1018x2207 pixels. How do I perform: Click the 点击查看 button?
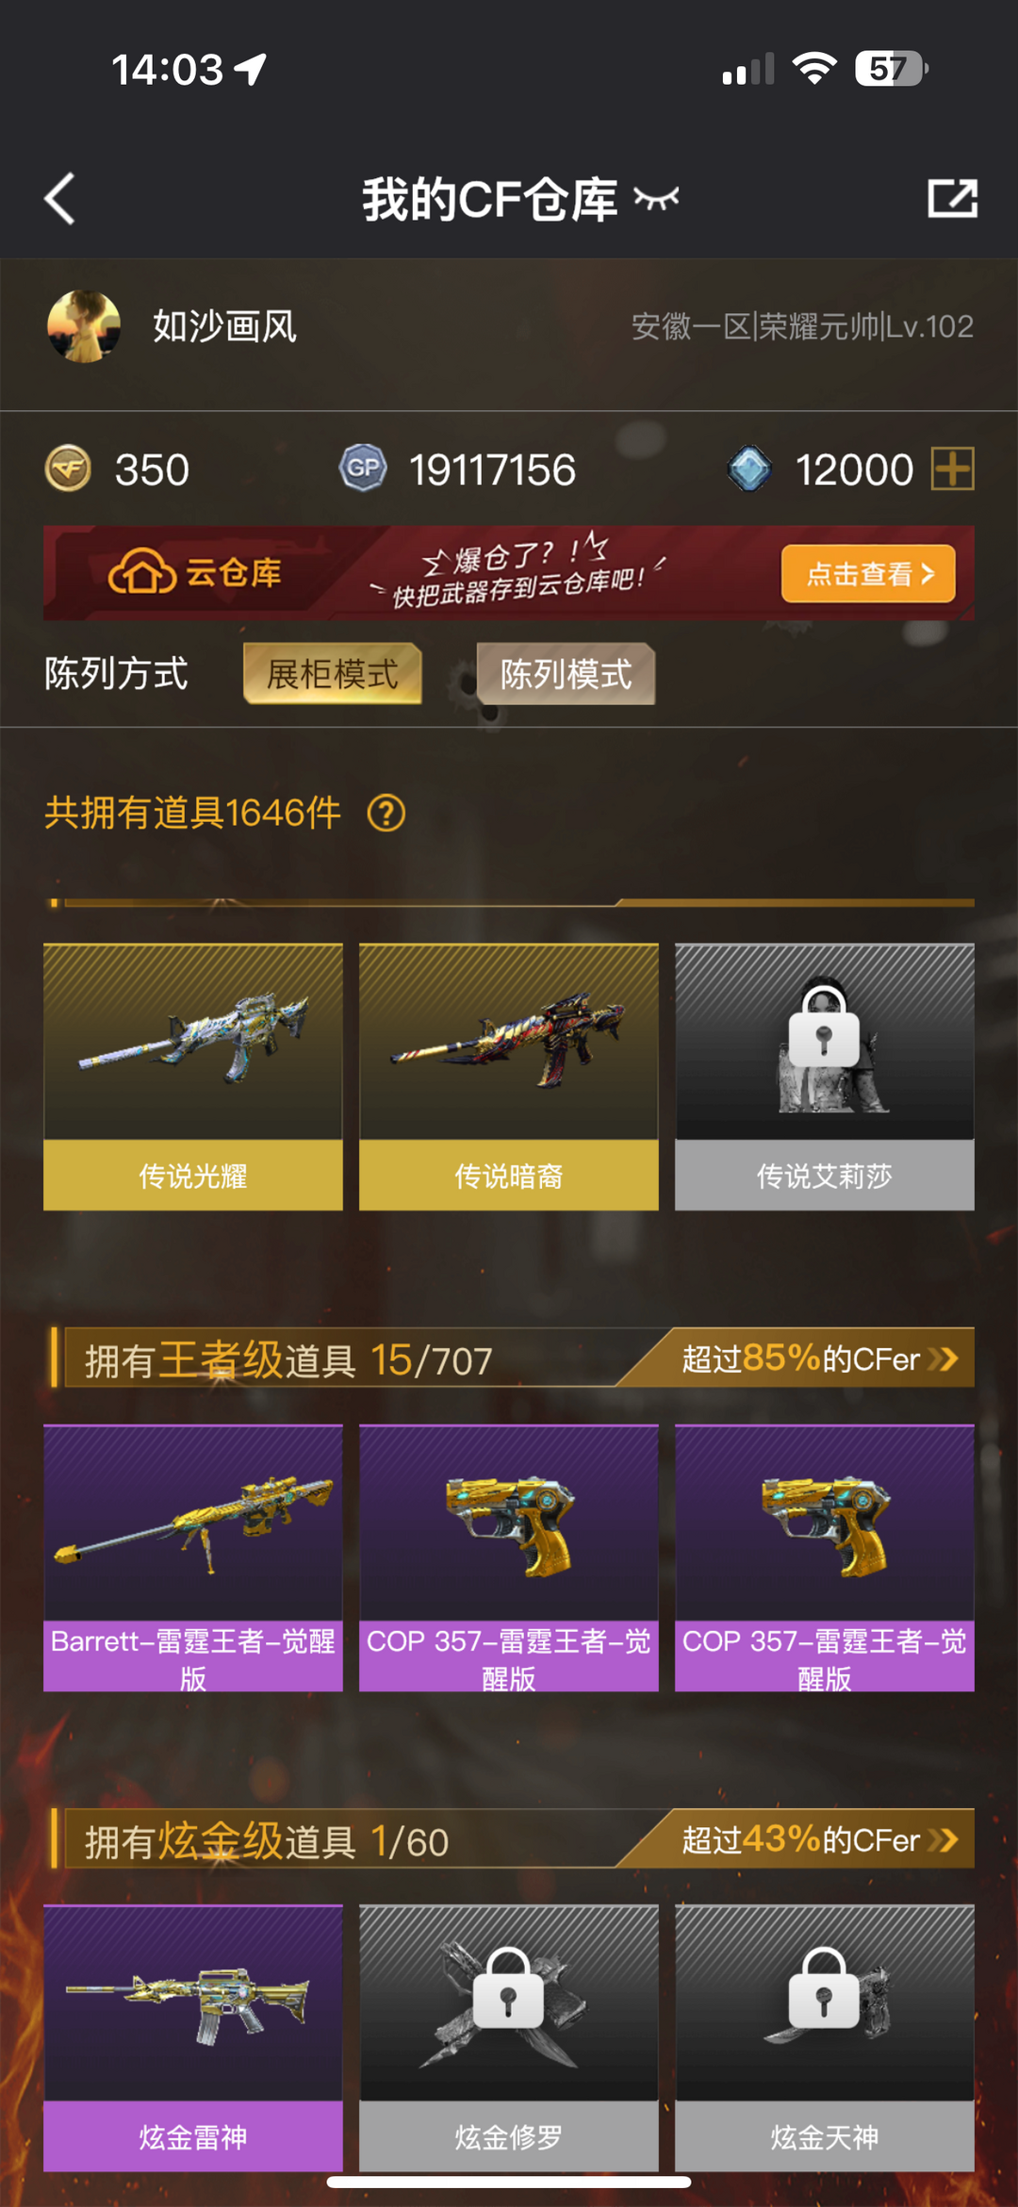868,573
